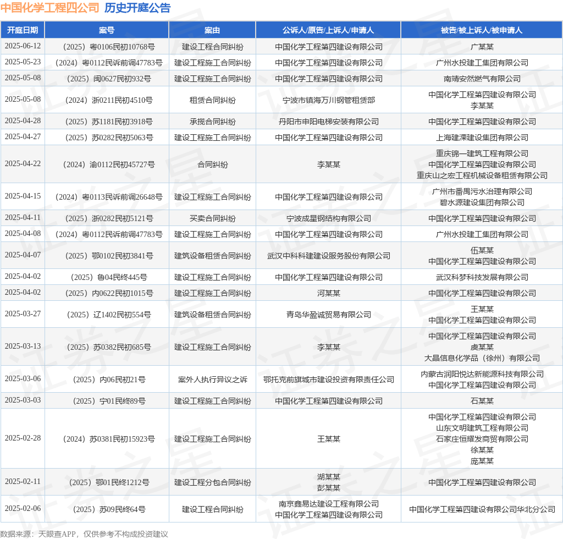Click defendant 重庆山之宏工程机械设备租赁有限公司
Screen dimensions: 563x539
click(482, 175)
